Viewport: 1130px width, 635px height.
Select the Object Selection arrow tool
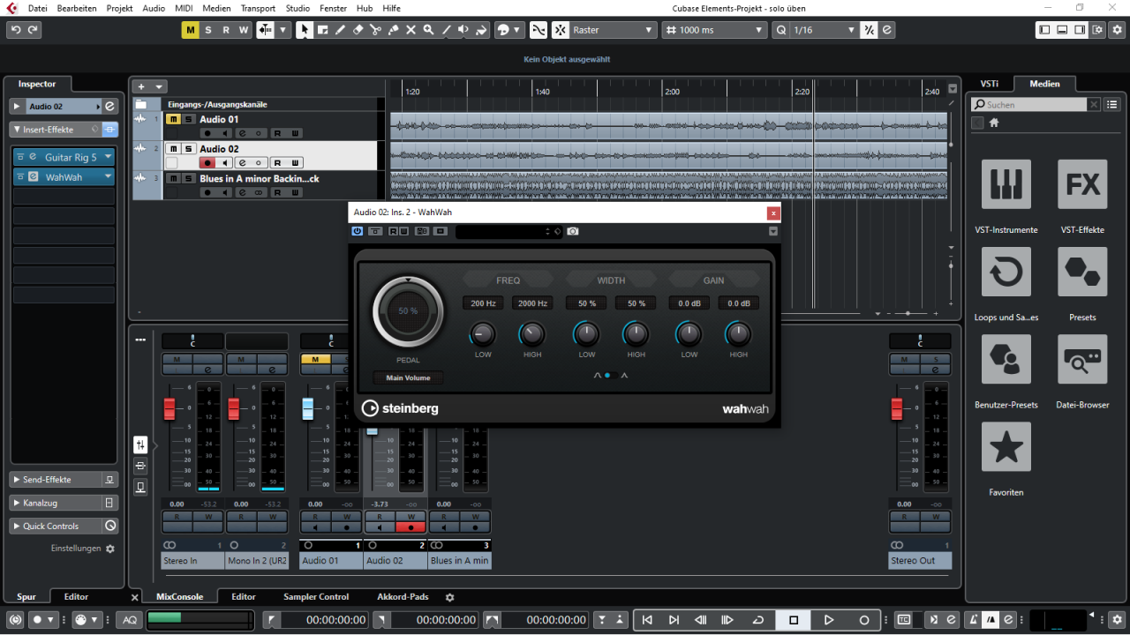[x=305, y=30]
